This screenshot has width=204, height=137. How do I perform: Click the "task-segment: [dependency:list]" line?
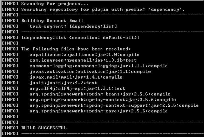click(73, 26)
